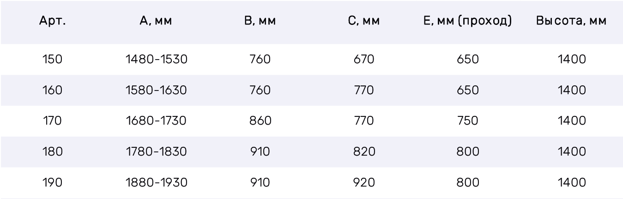Select the 1480-1530 range cell
The width and height of the screenshot is (623, 199).
156,60
